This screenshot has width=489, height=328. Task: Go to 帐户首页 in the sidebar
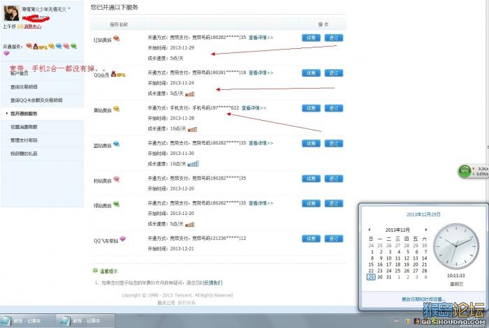pos(20,73)
